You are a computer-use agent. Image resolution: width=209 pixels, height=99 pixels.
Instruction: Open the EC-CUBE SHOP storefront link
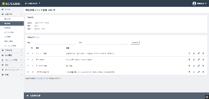pos(32,3)
